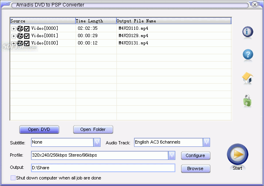Click the Source column header
The width and height of the screenshot is (264, 186).
(x=43, y=21)
